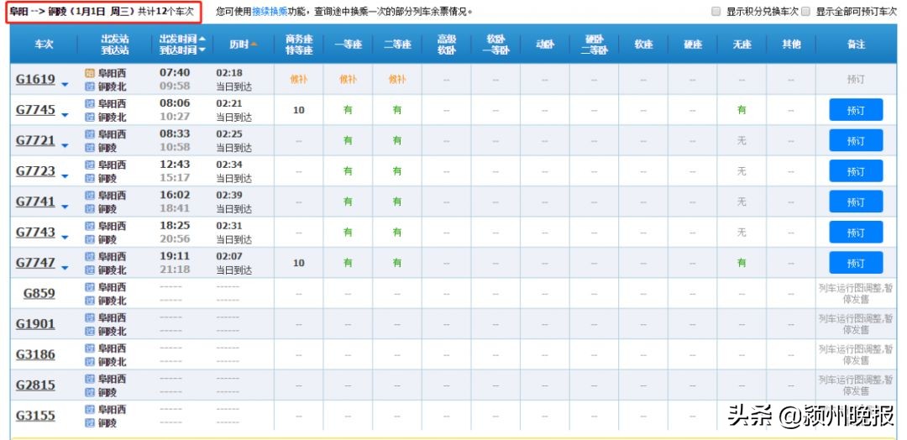Click pass-through icon beside G1619 铜陵北
The height and width of the screenshot is (440, 907).
90,86
